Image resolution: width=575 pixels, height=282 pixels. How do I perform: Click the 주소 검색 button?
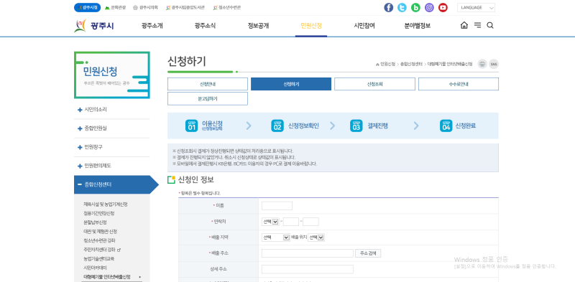(x=368, y=253)
